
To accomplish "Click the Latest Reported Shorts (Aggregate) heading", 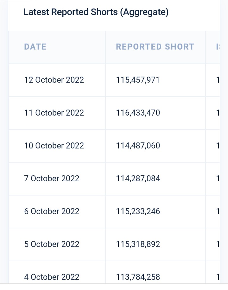I will [96, 12].
